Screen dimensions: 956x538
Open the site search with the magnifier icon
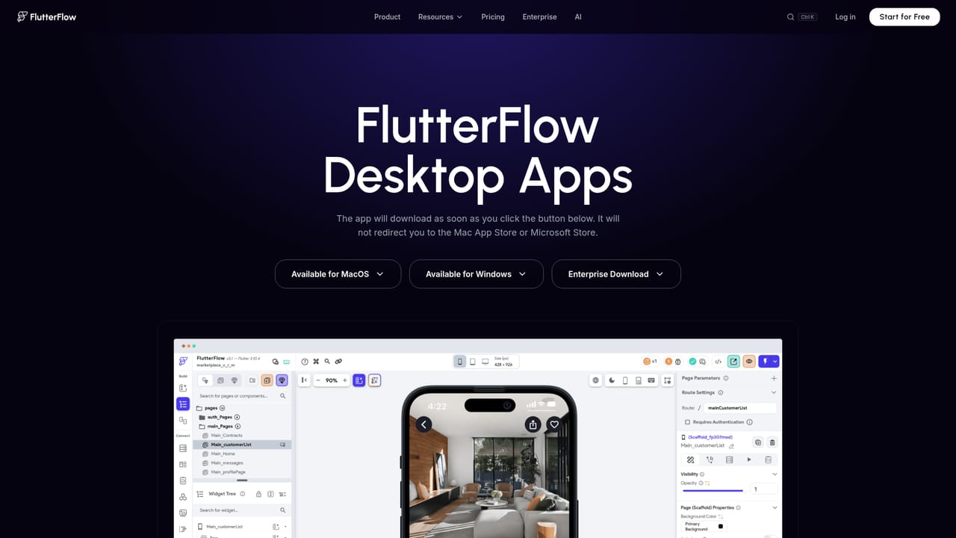pos(790,16)
